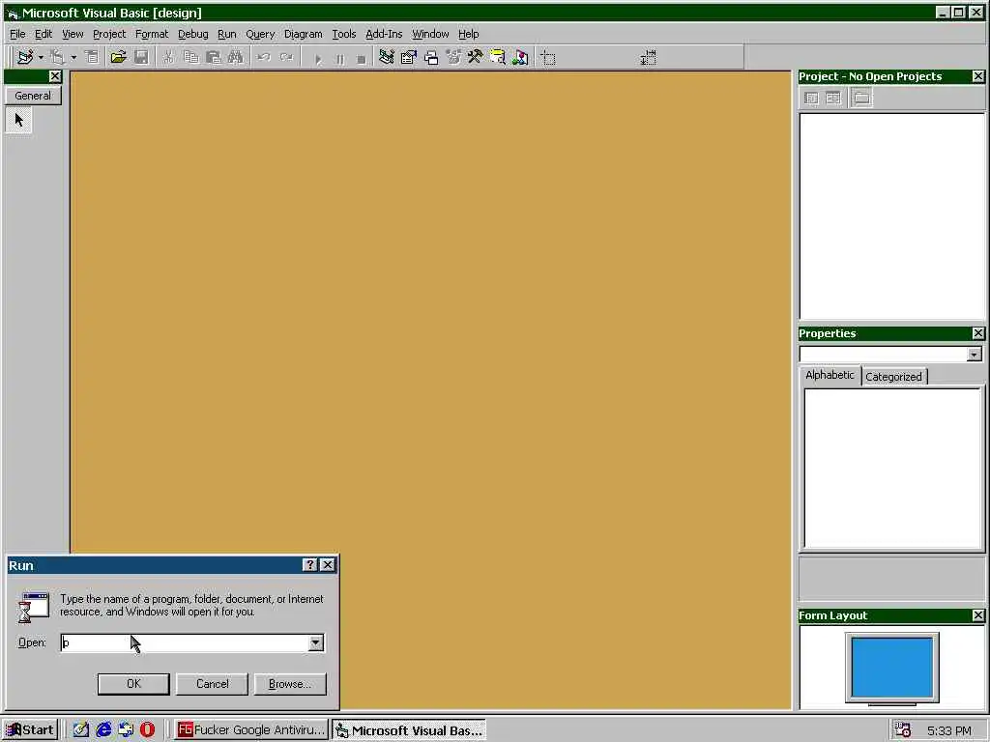Click the Cut scissors icon
Screen dimensions: 990x742
[x=168, y=57]
